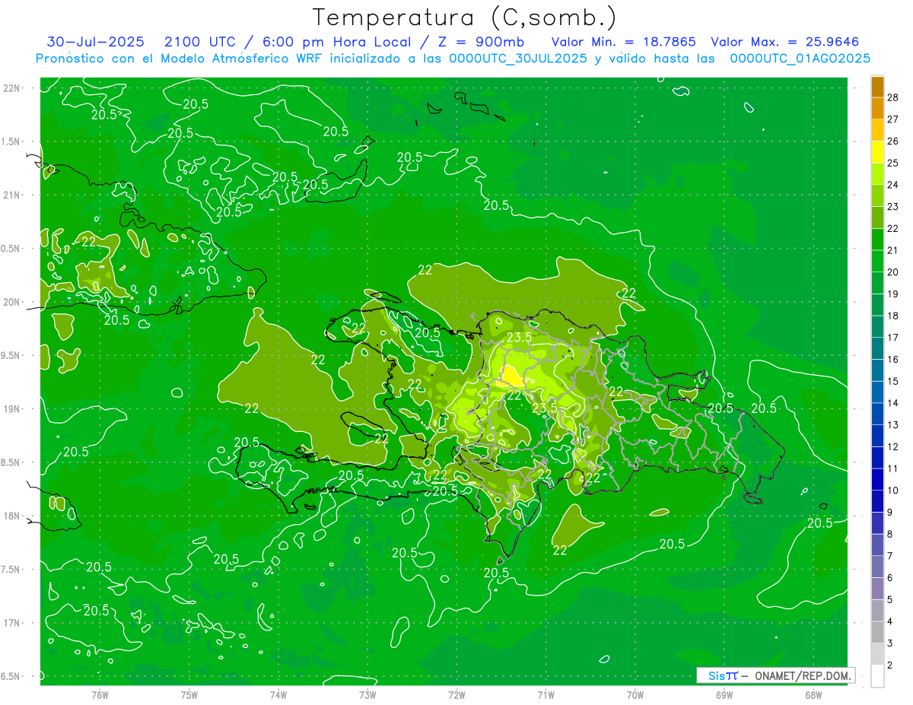The image size is (913, 705).
Task: Click truncated latitude label '9.5N'
Action: click(11, 356)
